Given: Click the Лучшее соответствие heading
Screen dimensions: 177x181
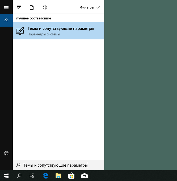Looking at the screenshot, I should (33, 18).
